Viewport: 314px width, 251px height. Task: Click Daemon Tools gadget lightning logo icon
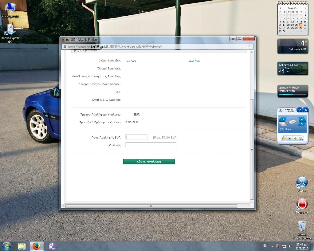tap(281, 110)
